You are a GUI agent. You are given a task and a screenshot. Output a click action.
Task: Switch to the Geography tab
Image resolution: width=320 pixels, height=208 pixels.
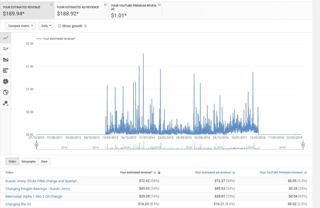tap(29, 162)
